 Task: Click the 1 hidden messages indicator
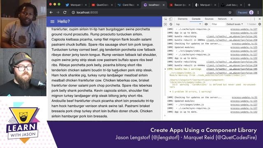coord(251,24)
